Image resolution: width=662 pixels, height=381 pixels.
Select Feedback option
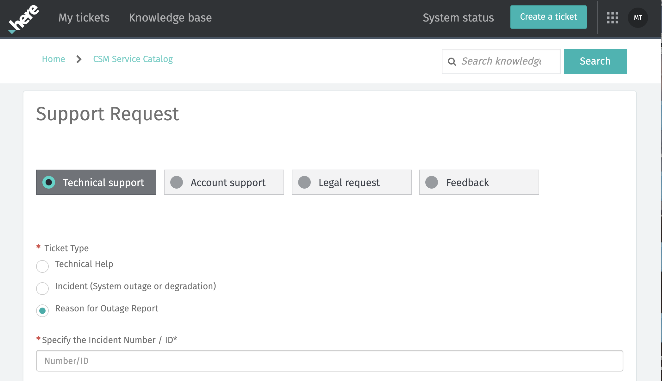point(479,182)
